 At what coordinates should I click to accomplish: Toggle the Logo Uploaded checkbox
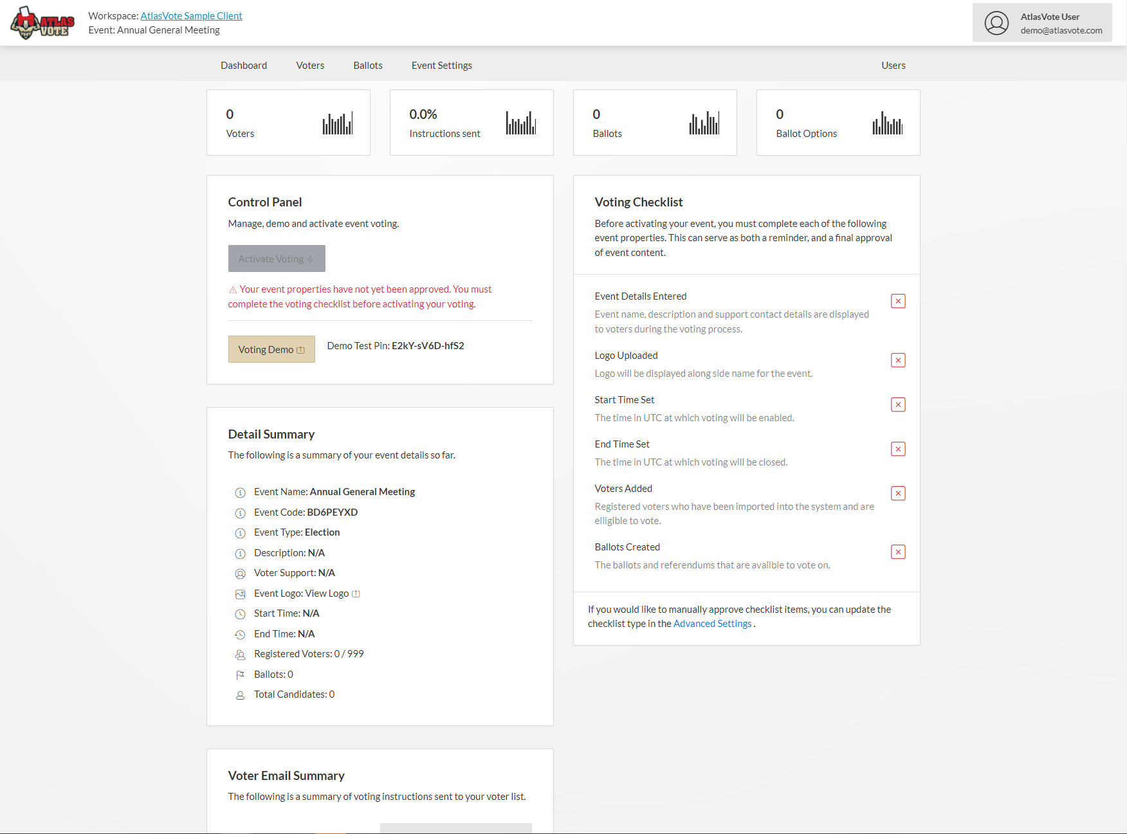click(898, 360)
